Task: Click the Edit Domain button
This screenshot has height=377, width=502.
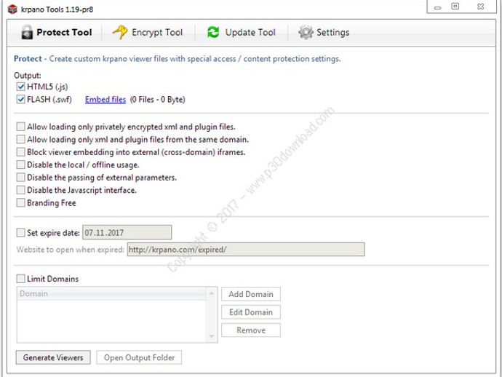Action: point(251,312)
